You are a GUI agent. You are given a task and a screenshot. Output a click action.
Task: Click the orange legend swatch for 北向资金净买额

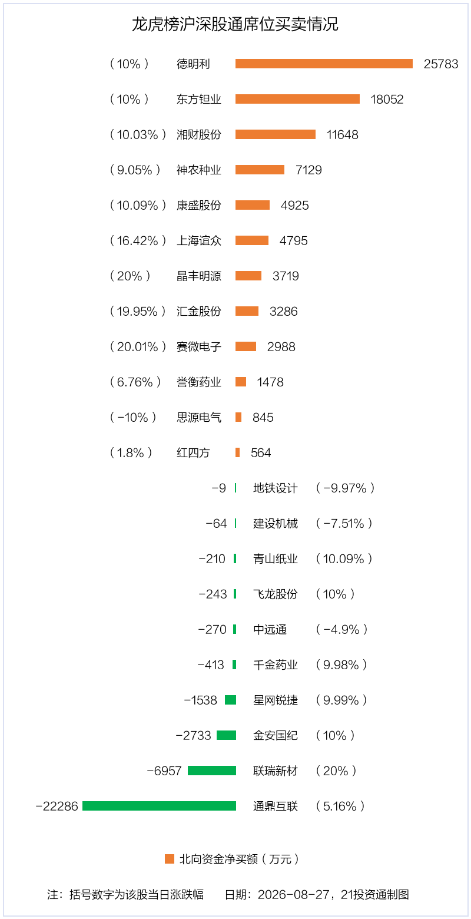pos(170,859)
